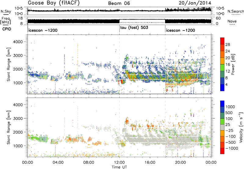Click the "500" value on the velocity colorbar

point(229,113)
